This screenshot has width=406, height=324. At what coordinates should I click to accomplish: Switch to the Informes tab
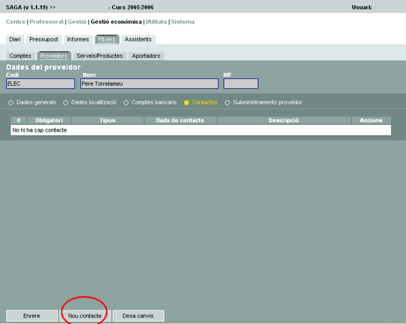click(x=78, y=39)
